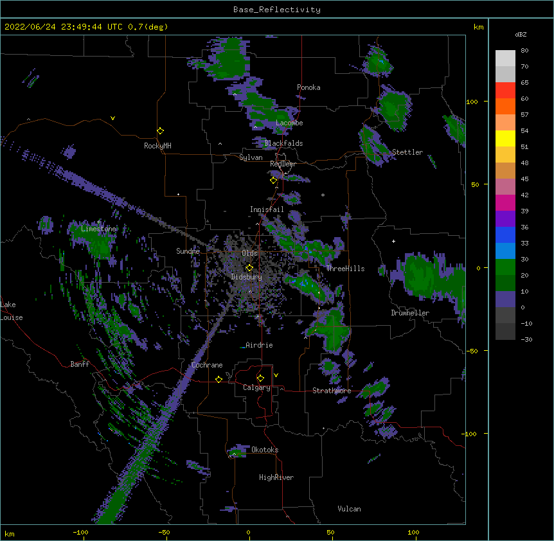
Task: Pick the yellow 51-54 dBZ legend swatch
Action: [x=505, y=138]
